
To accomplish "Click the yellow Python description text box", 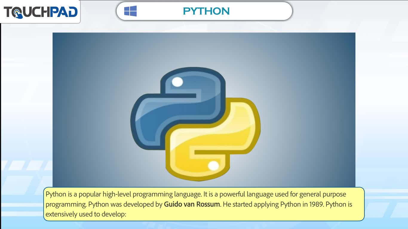I will click(204, 204).
